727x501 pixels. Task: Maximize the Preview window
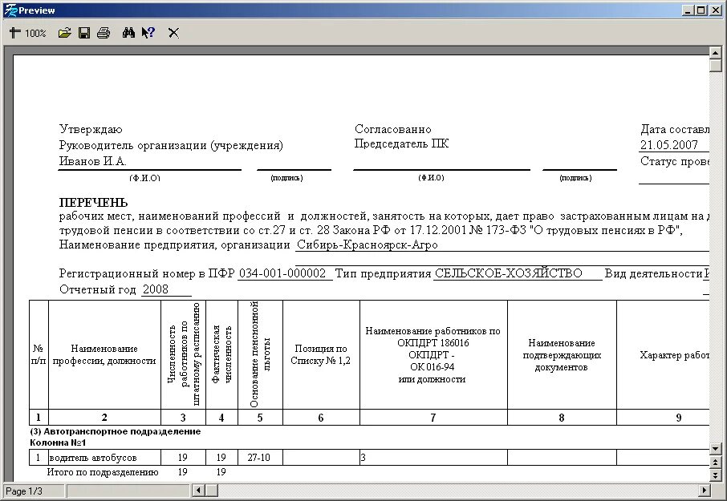point(701,10)
